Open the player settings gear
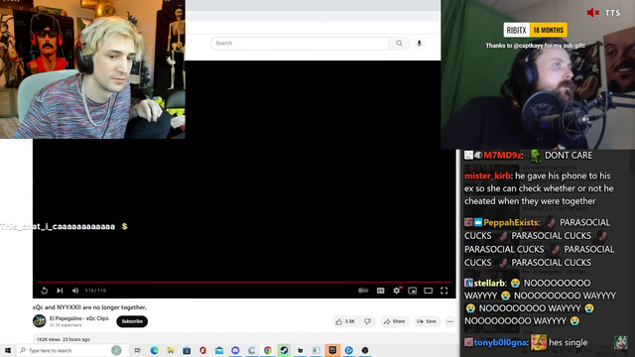Image resolution: width=635 pixels, height=357 pixels. click(397, 291)
